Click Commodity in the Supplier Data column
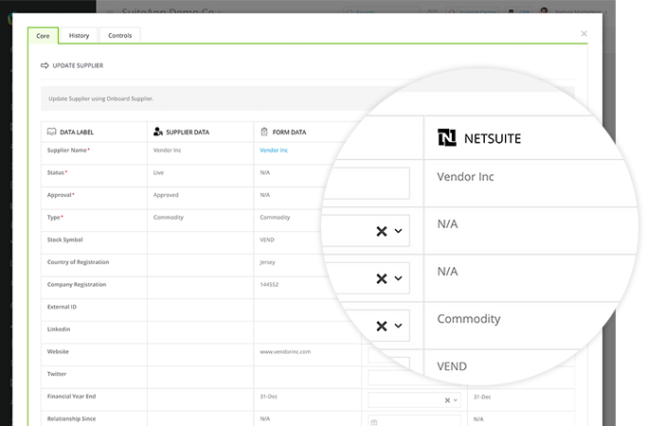Screen dimensions: 647x426 point(169,217)
